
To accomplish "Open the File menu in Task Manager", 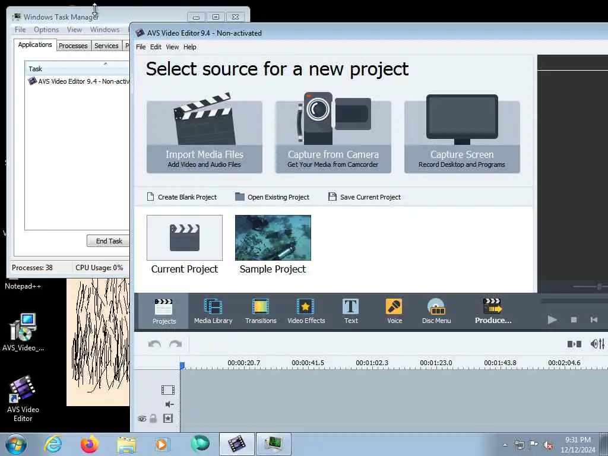I will point(20,30).
